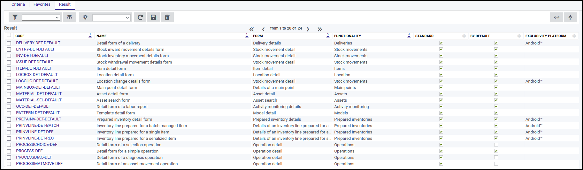Jump to last results page

[320, 29]
